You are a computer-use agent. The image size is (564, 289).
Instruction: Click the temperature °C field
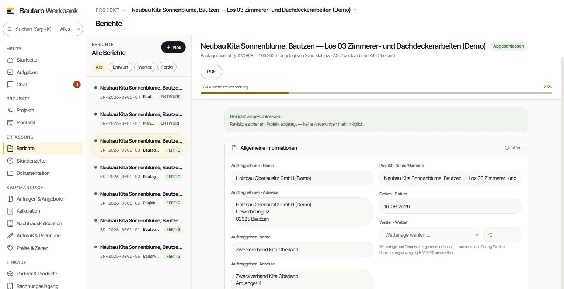click(502, 235)
